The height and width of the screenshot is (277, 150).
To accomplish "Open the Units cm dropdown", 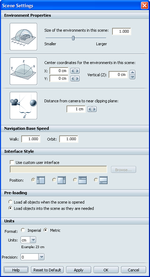I will (33, 240).
